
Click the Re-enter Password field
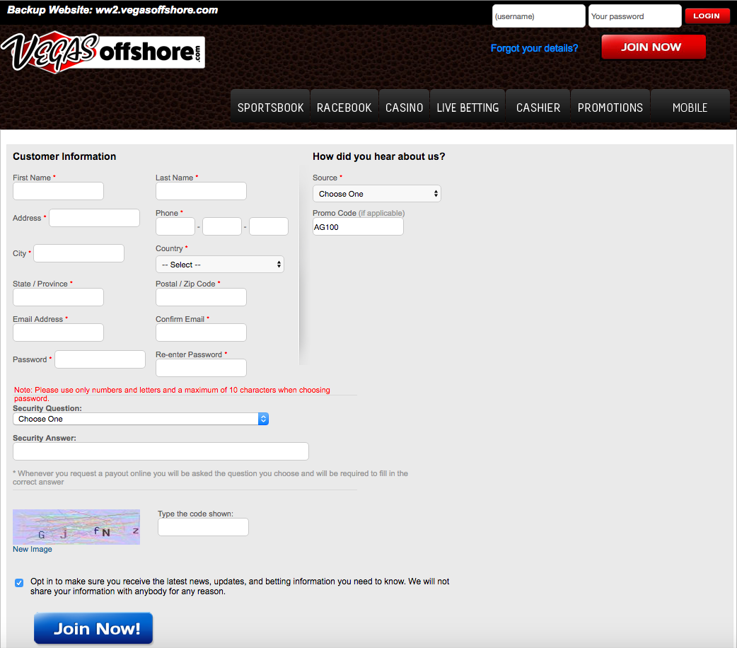click(201, 368)
